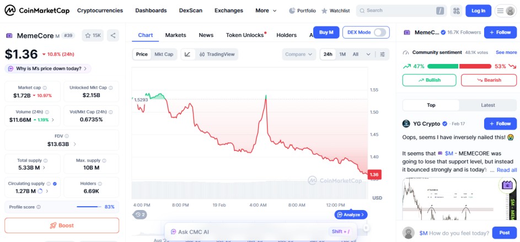Switch to the Token Unlocks tab
Image resolution: width=520 pixels, height=242 pixels.
(x=246, y=35)
